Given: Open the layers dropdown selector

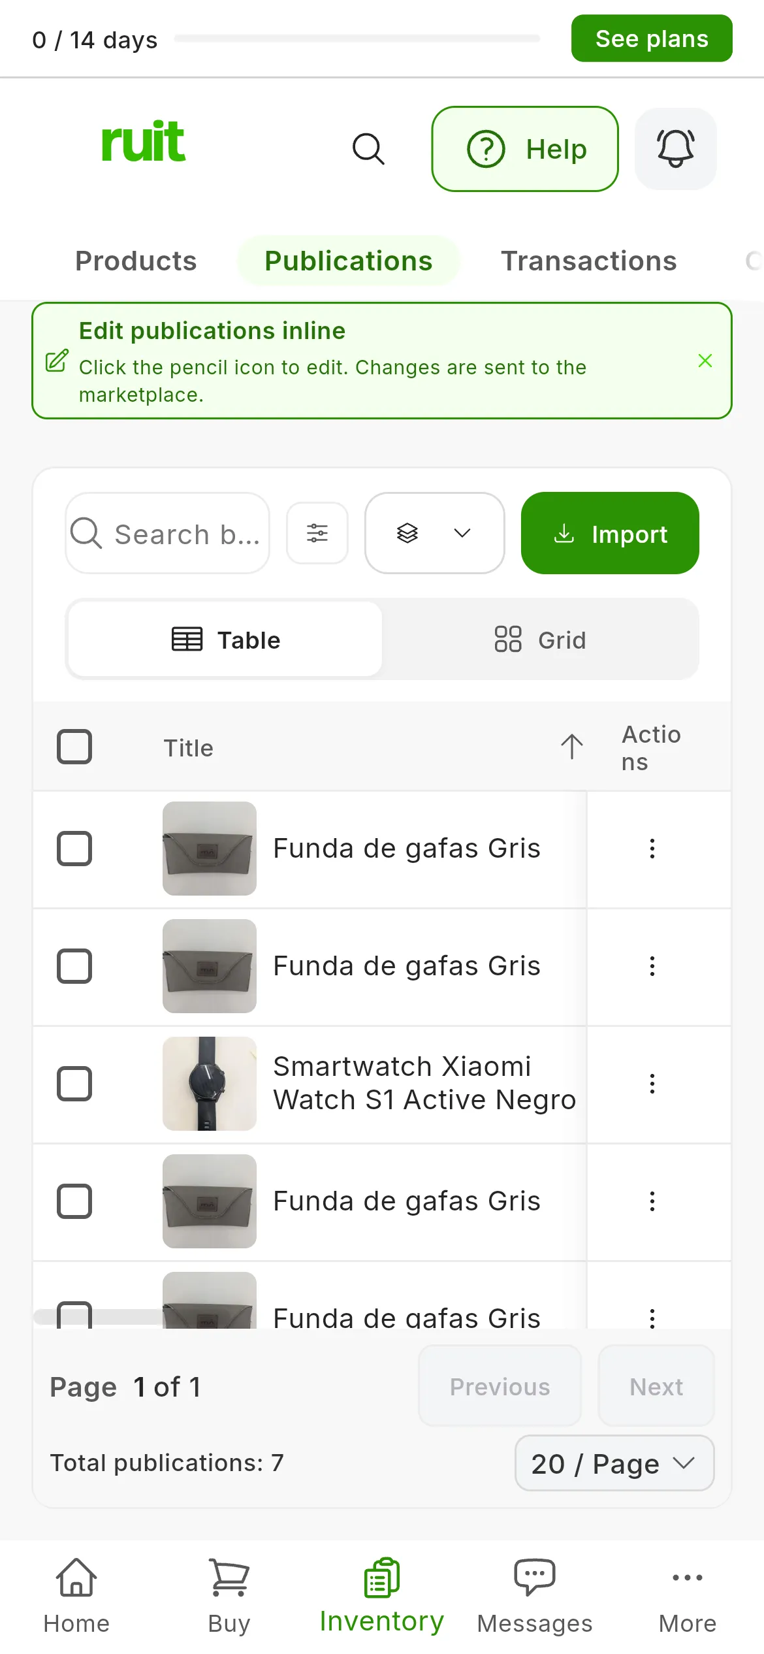Looking at the screenshot, I should pyautogui.click(x=434, y=533).
